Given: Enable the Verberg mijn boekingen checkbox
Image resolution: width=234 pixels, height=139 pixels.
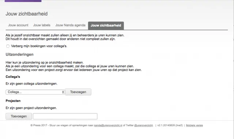Looking at the screenshot, I should tap(8, 46).
